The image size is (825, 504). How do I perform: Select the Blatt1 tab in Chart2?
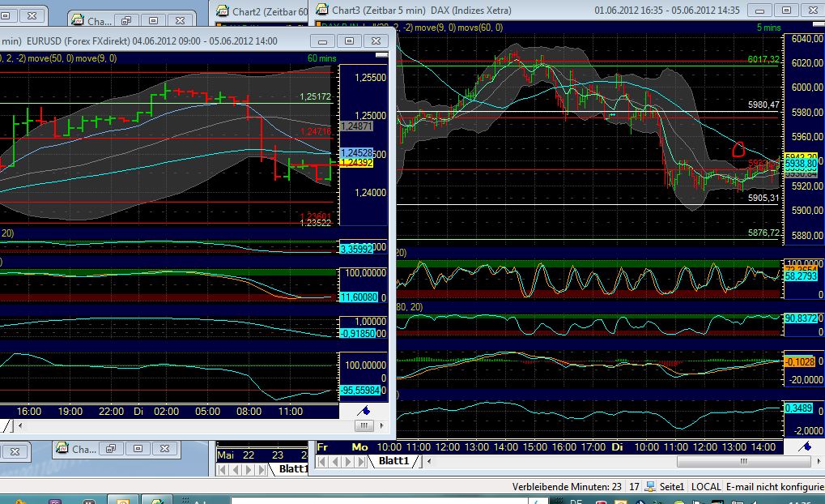pos(293,468)
